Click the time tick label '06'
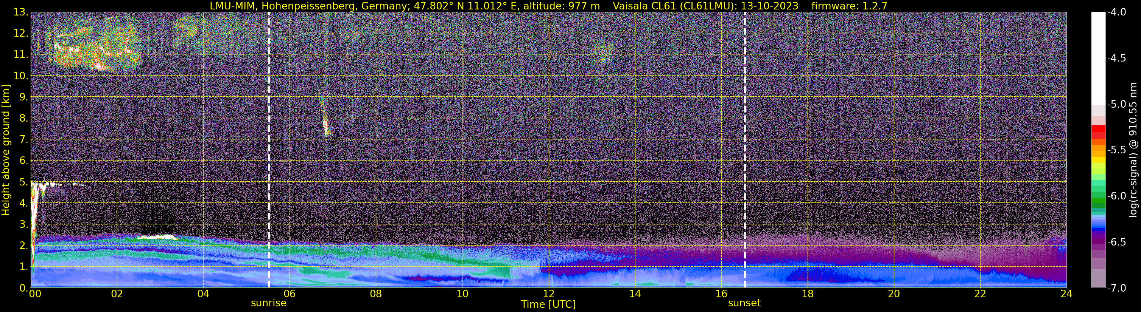The image size is (1141, 312). [x=289, y=294]
